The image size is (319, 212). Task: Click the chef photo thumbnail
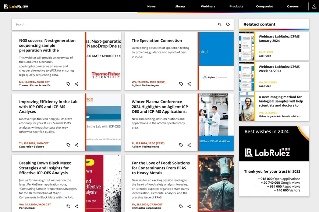pos(216,183)
